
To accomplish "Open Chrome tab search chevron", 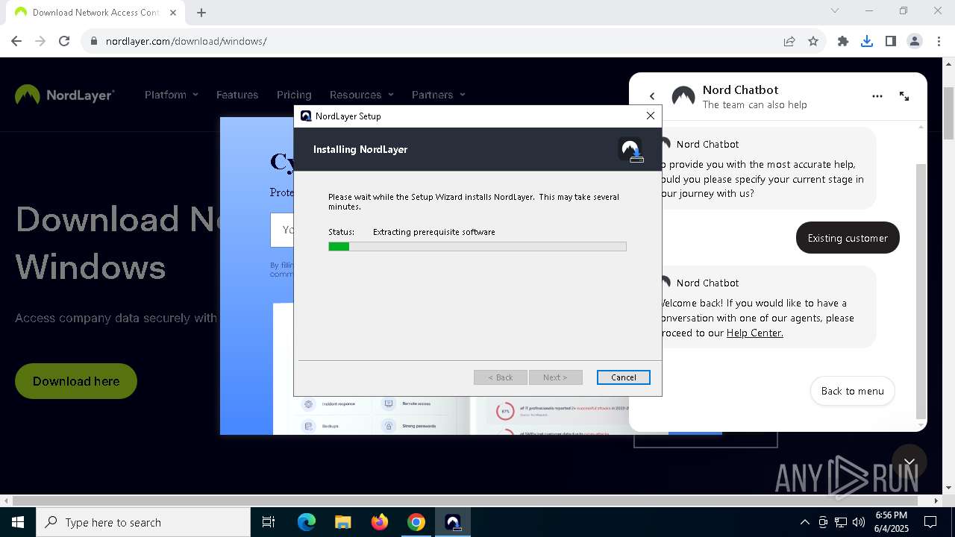I will (835, 10).
